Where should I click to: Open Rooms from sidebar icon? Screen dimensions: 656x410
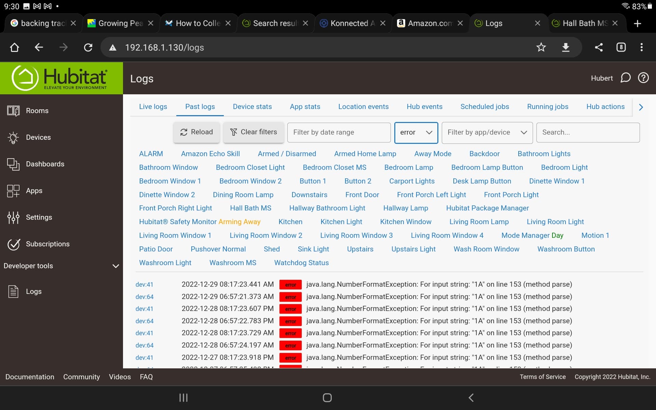[13, 111]
